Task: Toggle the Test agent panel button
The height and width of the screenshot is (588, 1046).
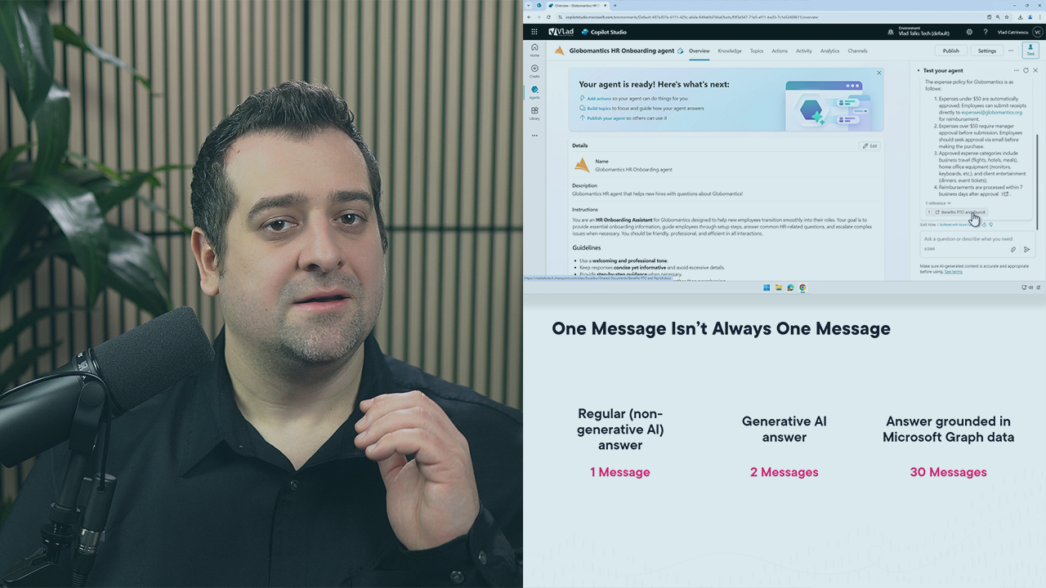Action: click(1030, 51)
